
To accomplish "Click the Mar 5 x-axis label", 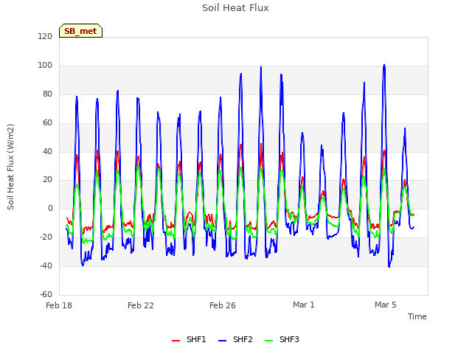I will pyautogui.click(x=385, y=305).
